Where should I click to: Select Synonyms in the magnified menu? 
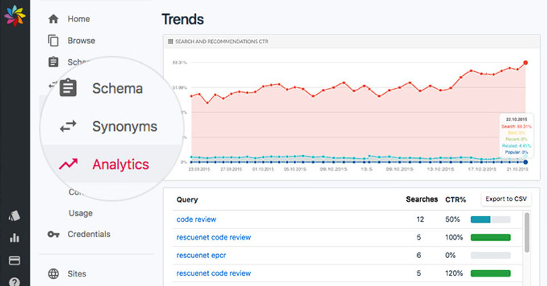[124, 126]
